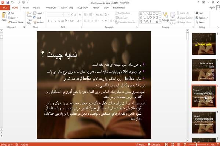The image size is (220, 146).
Task: Click the Cut scissors icon
Action: (x=10, y=13)
